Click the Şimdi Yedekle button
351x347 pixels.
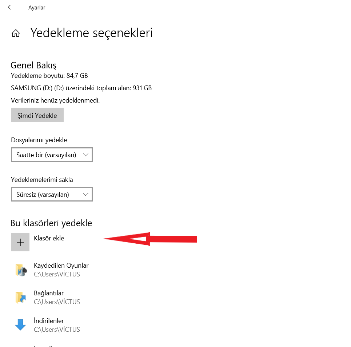37,115
